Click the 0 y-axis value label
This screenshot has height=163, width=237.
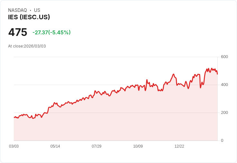[x=222, y=141]
